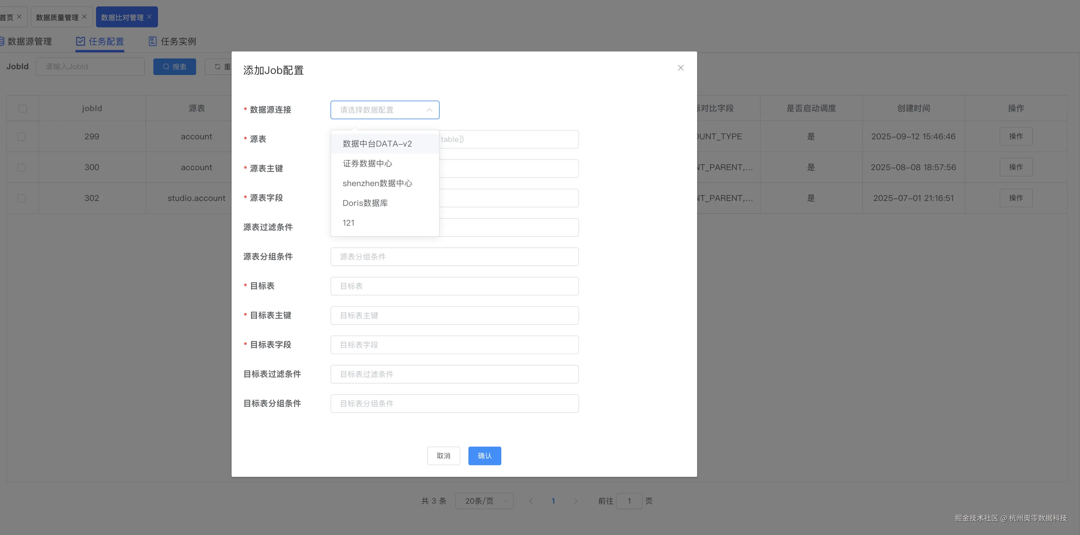Click the 目标表 input field

tap(454, 286)
